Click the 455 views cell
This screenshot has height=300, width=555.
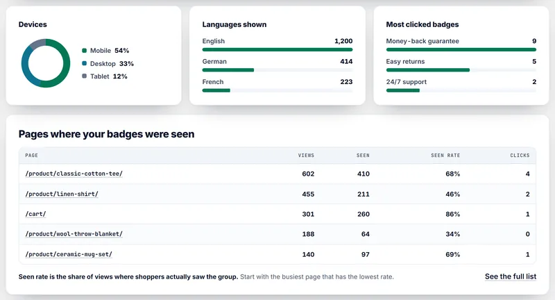click(308, 194)
